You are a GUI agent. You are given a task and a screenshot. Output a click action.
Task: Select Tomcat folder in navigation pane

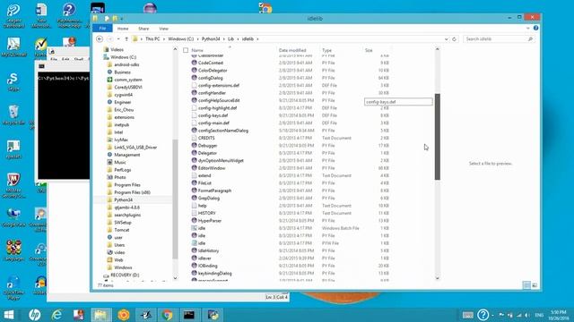pyautogui.click(x=122, y=230)
